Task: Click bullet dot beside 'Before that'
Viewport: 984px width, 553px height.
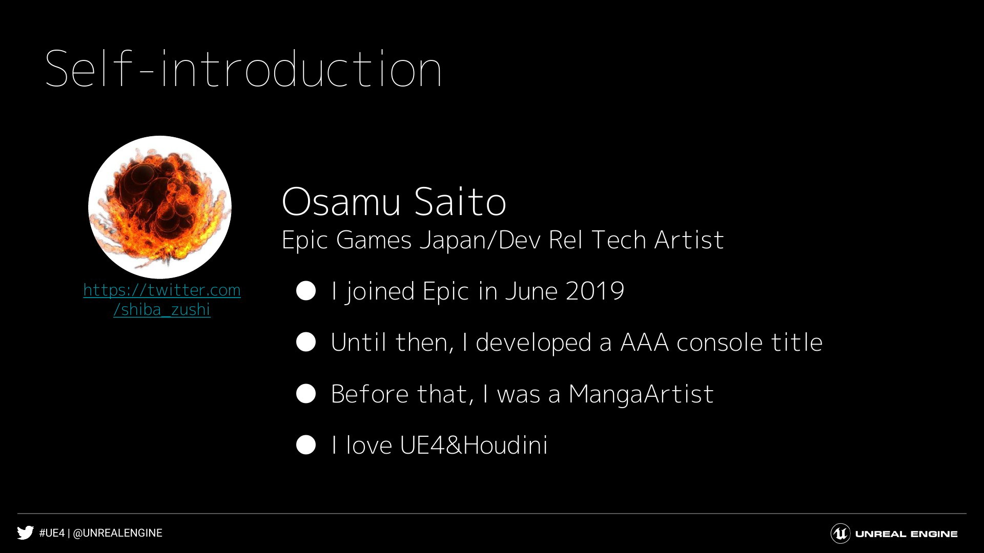Action: coord(306,394)
